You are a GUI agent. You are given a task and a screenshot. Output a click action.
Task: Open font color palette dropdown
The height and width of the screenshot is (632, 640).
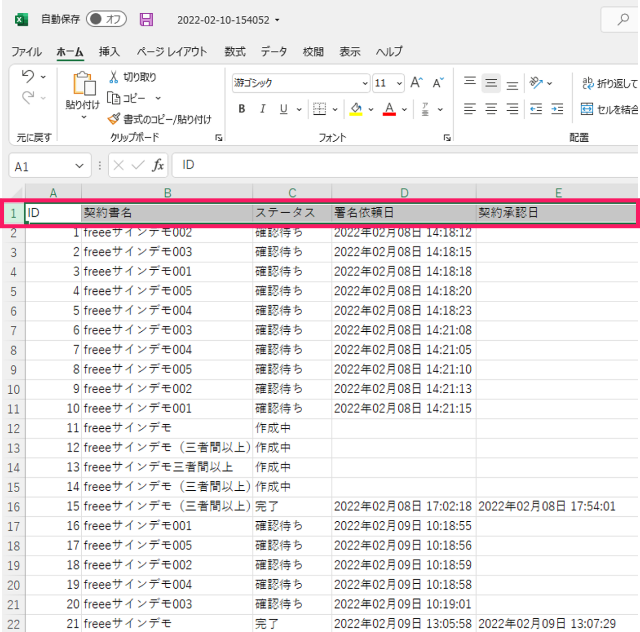click(404, 109)
